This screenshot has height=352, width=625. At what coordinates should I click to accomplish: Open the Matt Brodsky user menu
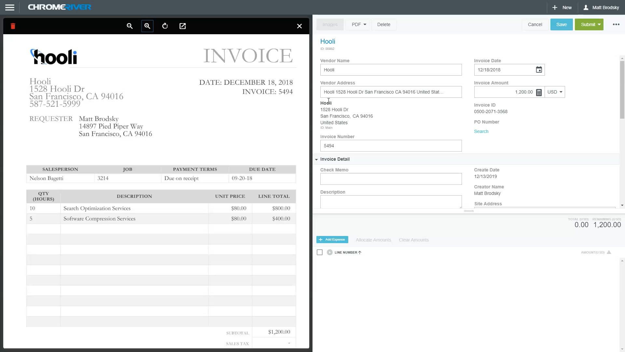point(601,7)
